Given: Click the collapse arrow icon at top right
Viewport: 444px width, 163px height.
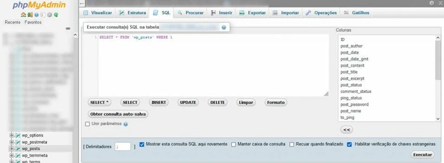Looking at the screenshot, I should (441, 3).
